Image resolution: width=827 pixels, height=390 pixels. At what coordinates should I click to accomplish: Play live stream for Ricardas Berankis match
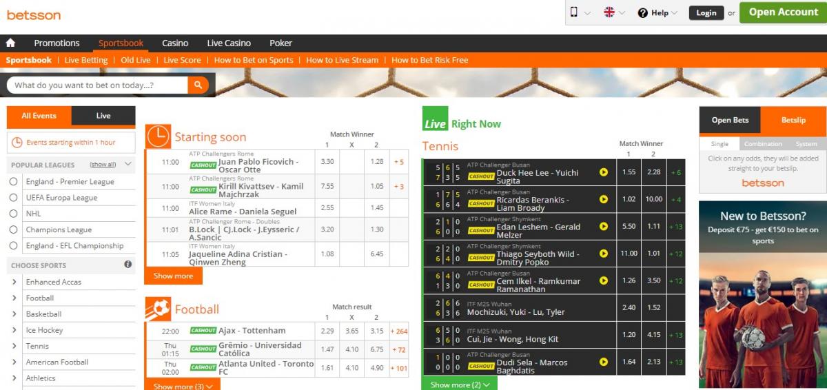click(x=604, y=199)
